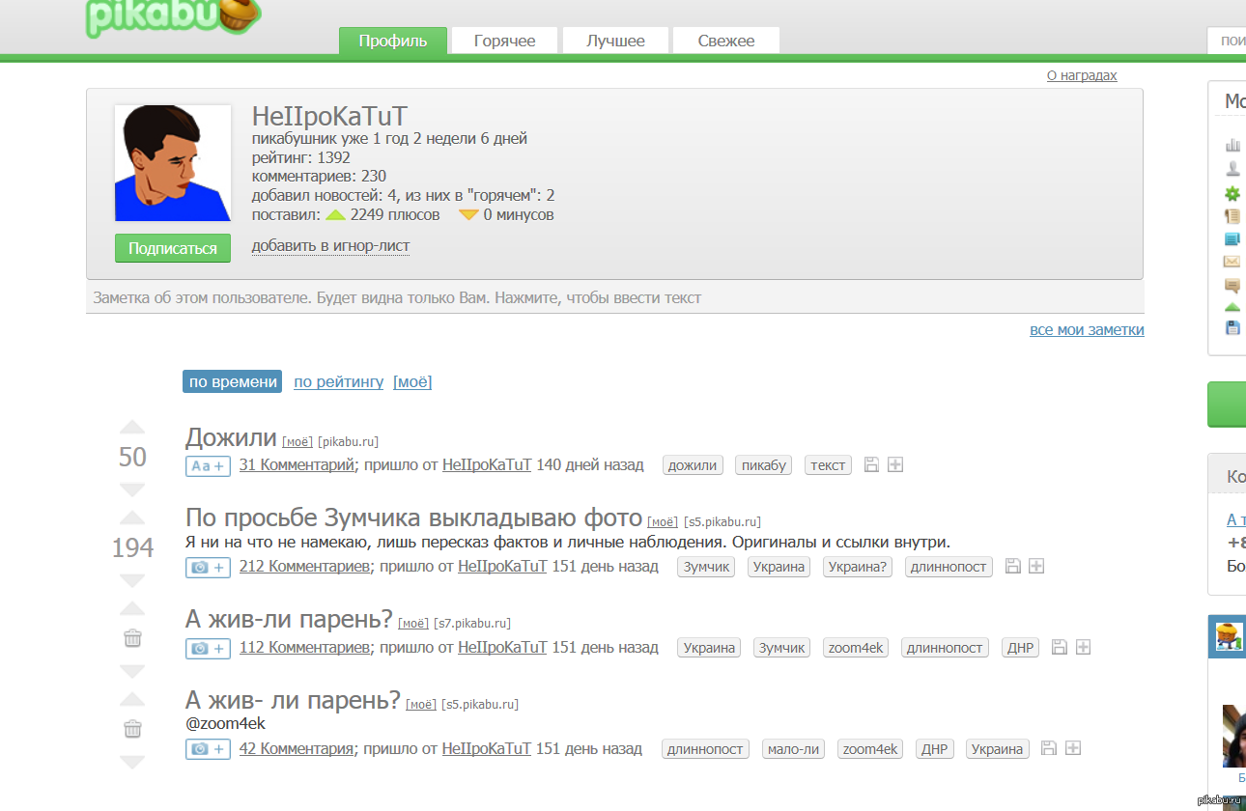Click the blue scroll icon in sidebar
The image size is (1246, 811).
[1232, 238]
